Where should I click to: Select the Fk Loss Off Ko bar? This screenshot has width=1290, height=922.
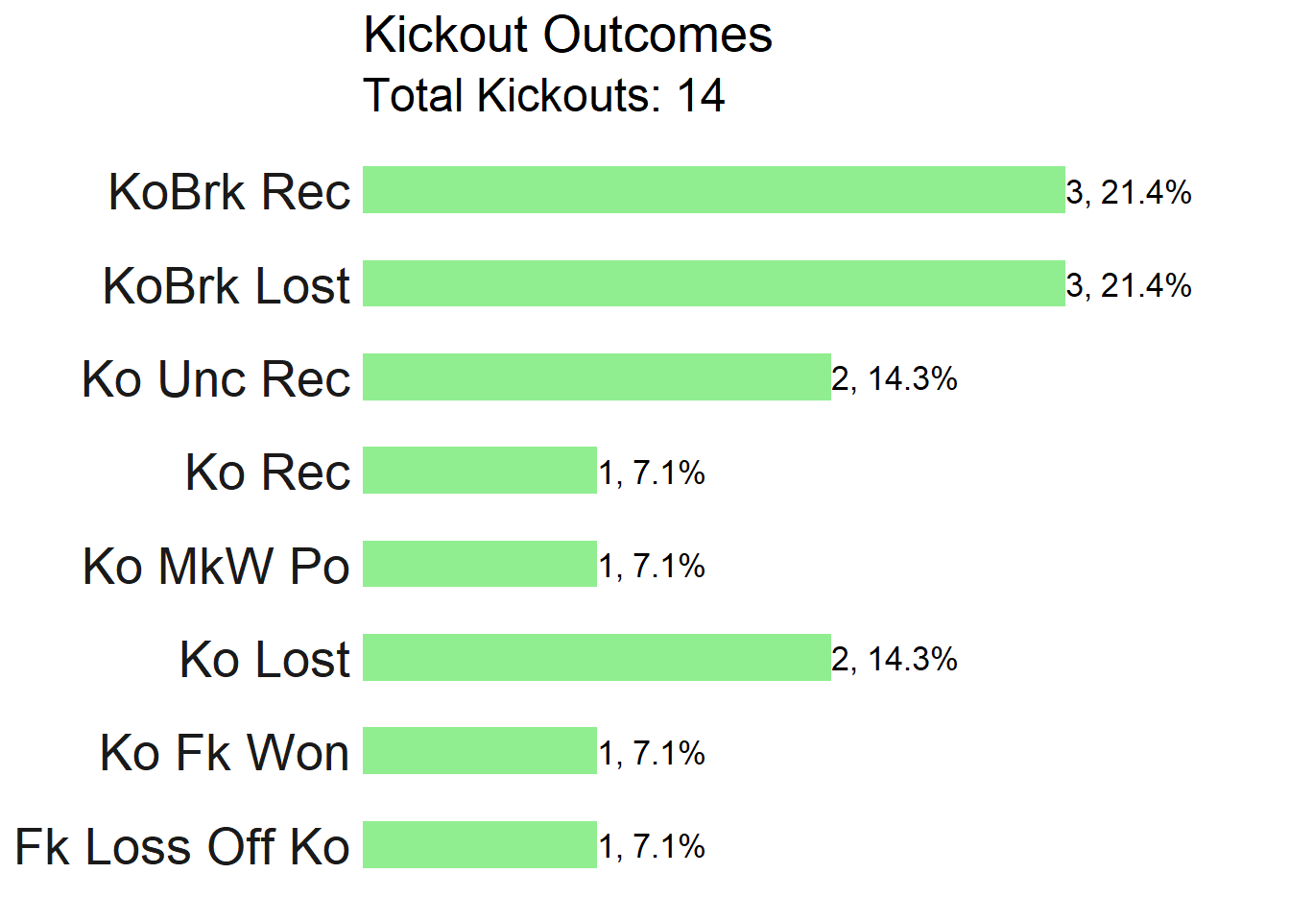click(x=480, y=844)
